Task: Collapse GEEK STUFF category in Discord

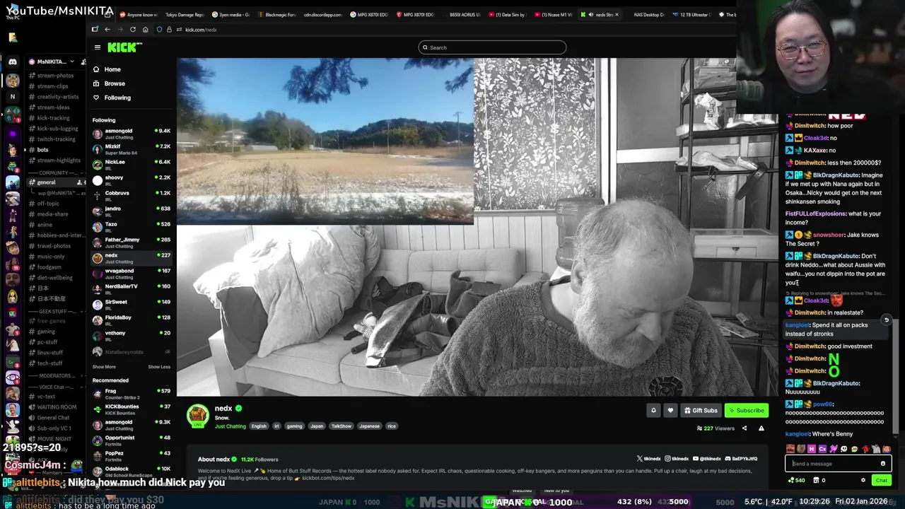Action: (x=55, y=311)
